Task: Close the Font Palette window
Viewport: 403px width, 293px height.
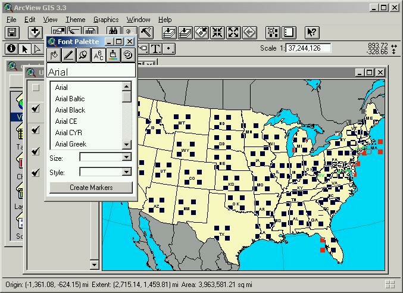Action: pyautogui.click(x=130, y=42)
